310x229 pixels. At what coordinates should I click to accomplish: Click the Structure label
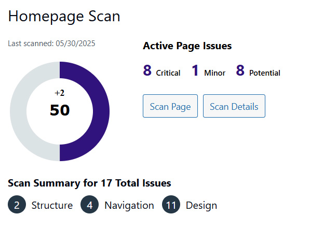pyautogui.click(x=52, y=205)
